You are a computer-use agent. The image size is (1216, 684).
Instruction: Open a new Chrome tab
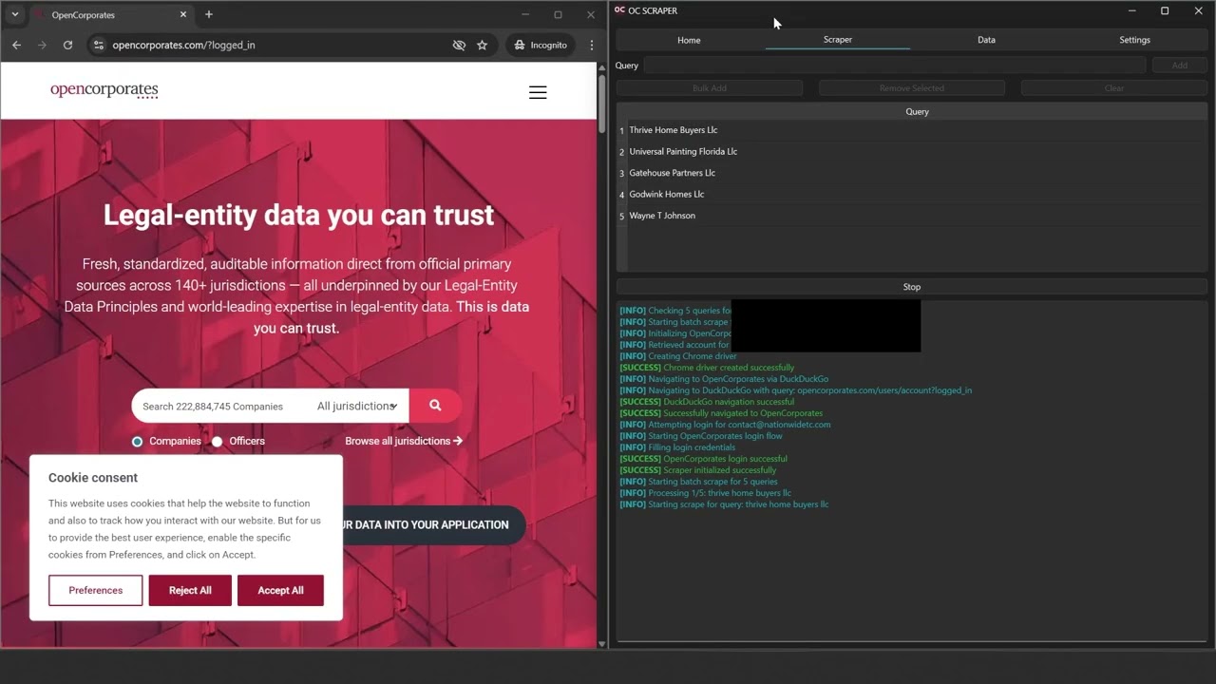pos(209,14)
